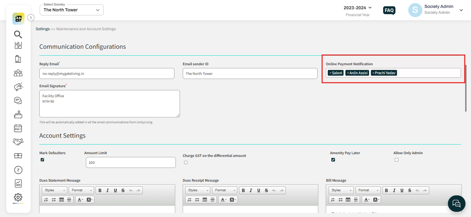Click inside the Reply Email field
This screenshot has height=217, width=471.
pyautogui.click(x=107, y=73)
